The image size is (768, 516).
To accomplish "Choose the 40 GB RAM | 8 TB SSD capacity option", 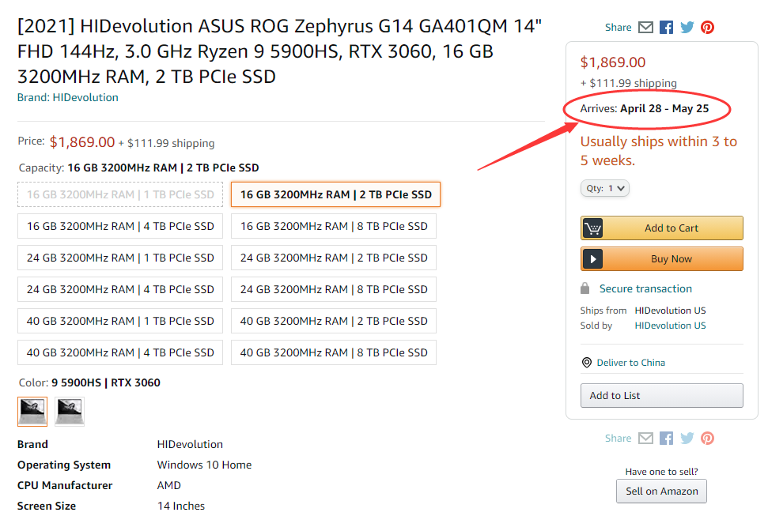I will point(334,352).
